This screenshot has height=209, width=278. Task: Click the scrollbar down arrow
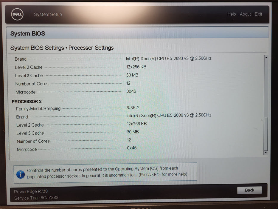(265, 153)
